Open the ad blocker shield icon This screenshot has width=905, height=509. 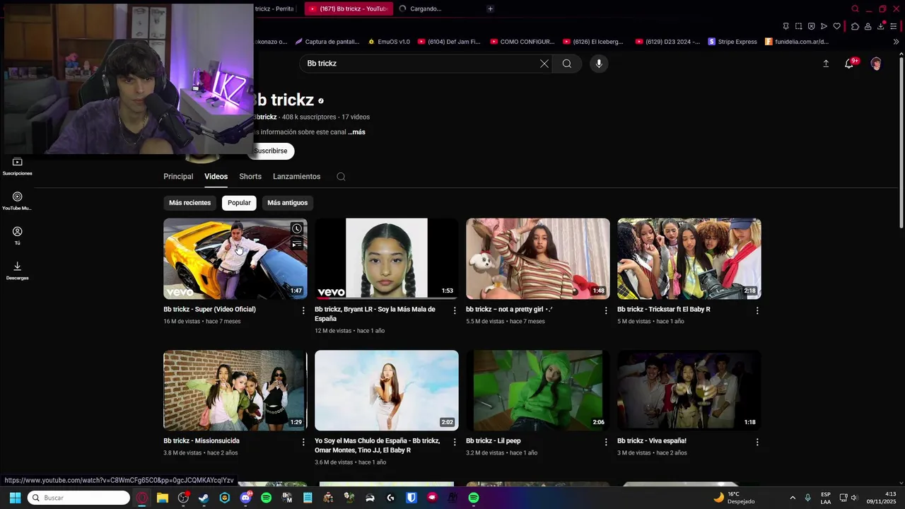tap(811, 26)
